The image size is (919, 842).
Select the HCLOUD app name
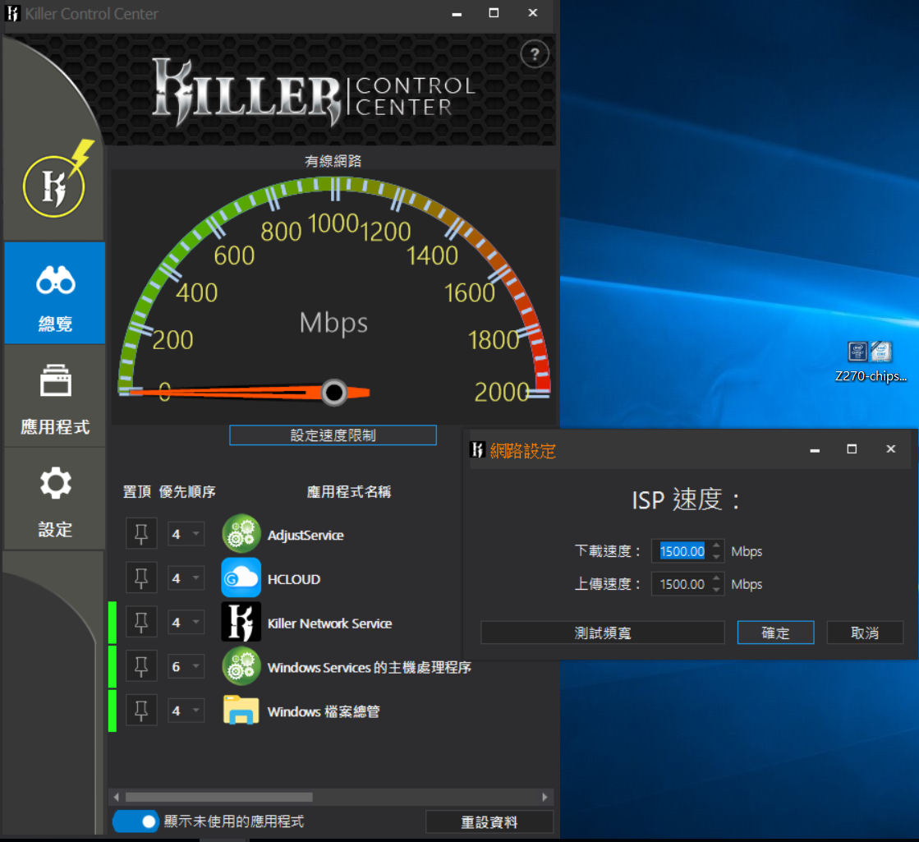click(294, 579)
